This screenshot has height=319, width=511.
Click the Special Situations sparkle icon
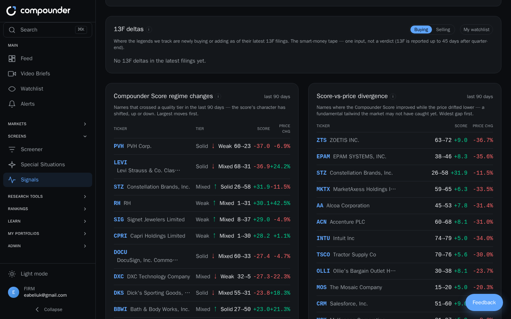point(12,165)
